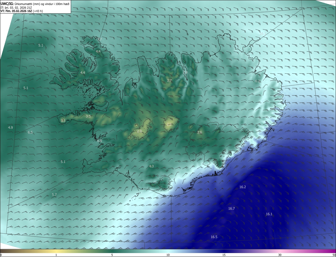Click the 6.6 value label

pyautogui.click(x=99, y=141)
